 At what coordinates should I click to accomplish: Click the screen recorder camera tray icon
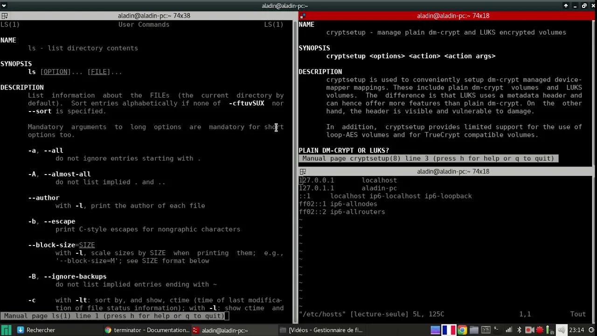(x=529, y=330)
